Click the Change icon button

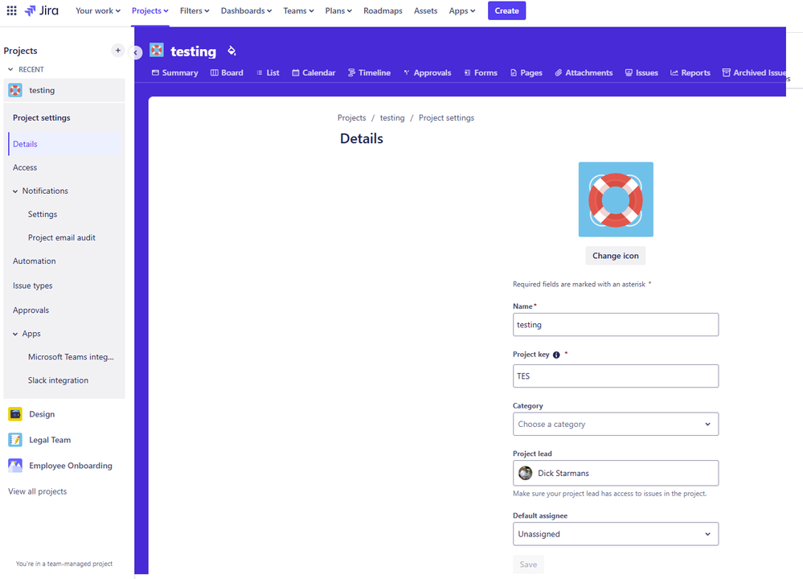click(x=616, y=256)
